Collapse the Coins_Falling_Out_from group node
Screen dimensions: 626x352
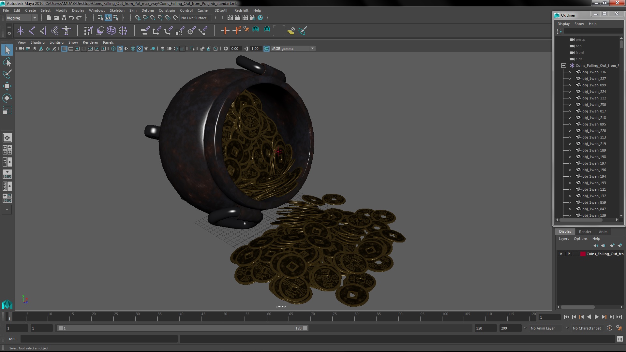point(563,66)
